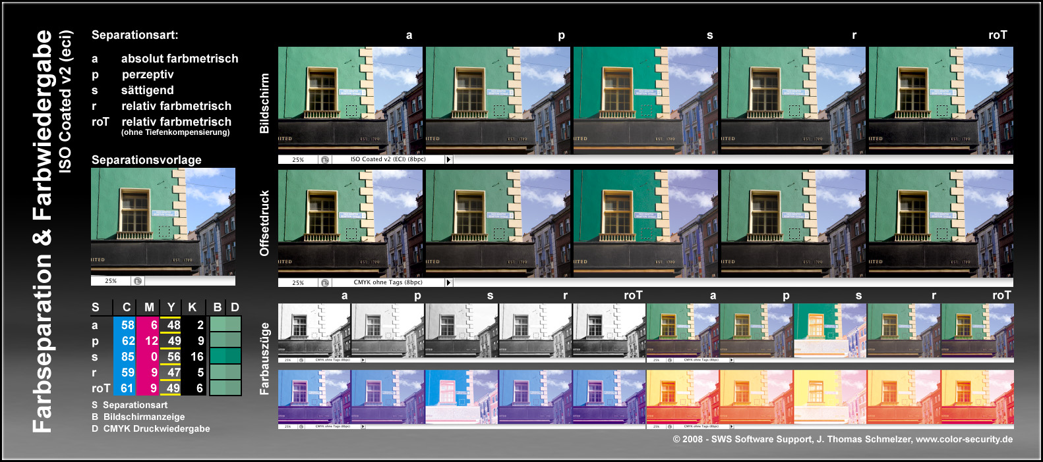Viewport: 1043px width, 462px height.
Task: Click the first black-and-white 'a' separation thumbnail
Action: (x=314, y=330)
